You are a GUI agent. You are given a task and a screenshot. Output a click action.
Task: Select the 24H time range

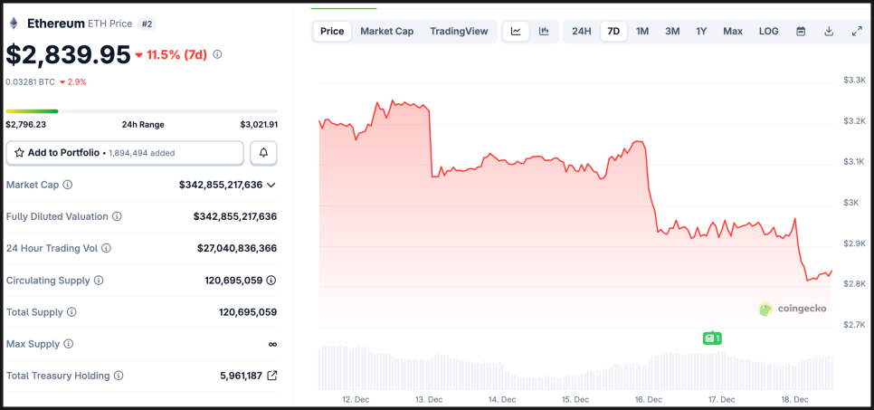[x=582, y=32]
